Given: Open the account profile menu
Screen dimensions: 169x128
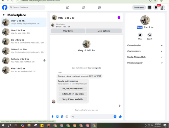Looking at the screenshot, I should [162, 7].
